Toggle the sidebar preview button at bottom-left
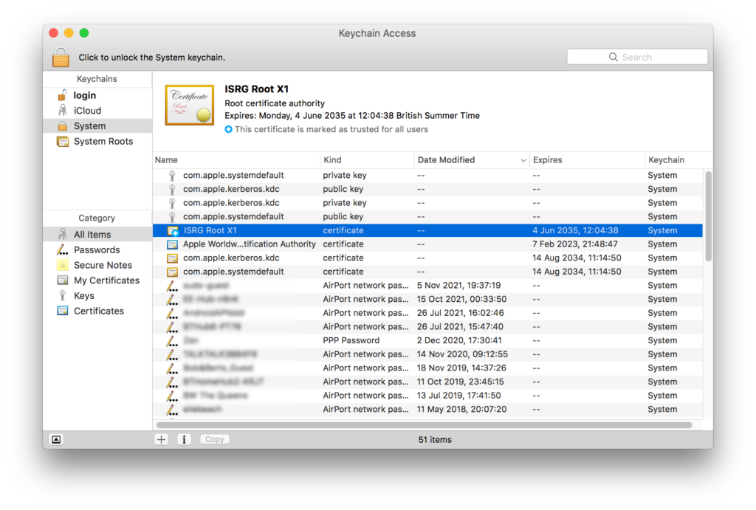The image size is (756, 510). tap(56, 439)
